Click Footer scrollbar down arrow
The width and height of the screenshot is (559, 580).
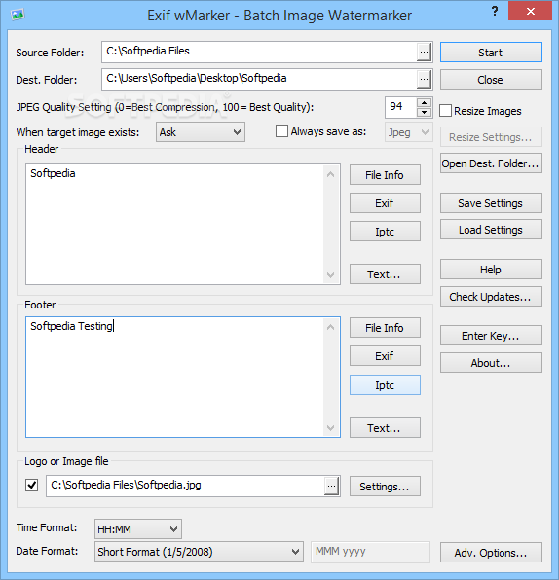[331, 428]
